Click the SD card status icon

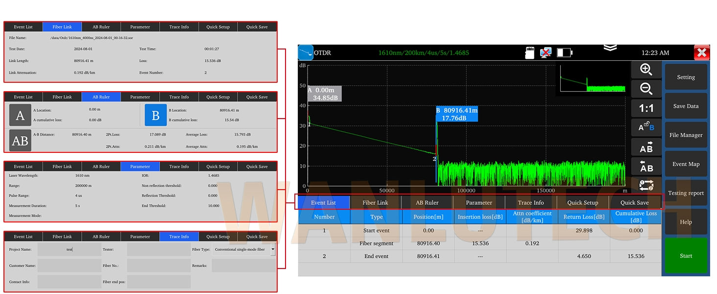click(529, 53)
